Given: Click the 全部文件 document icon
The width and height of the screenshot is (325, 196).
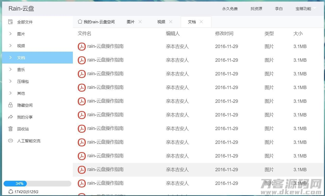Looking at the screenshot, I should coord(10,22).
